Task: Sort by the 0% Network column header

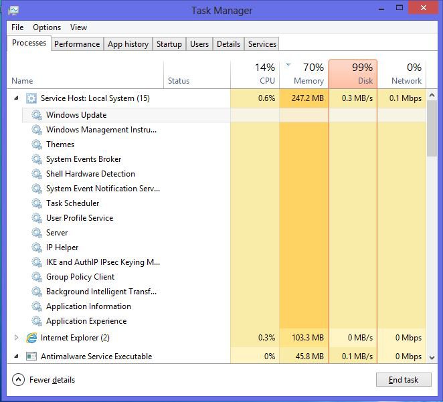Action: (402, 74)
